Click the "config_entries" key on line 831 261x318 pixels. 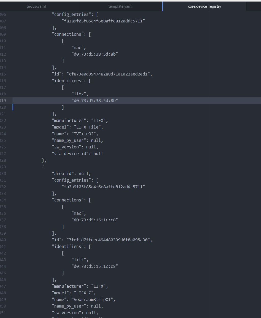tap(71, 180)
